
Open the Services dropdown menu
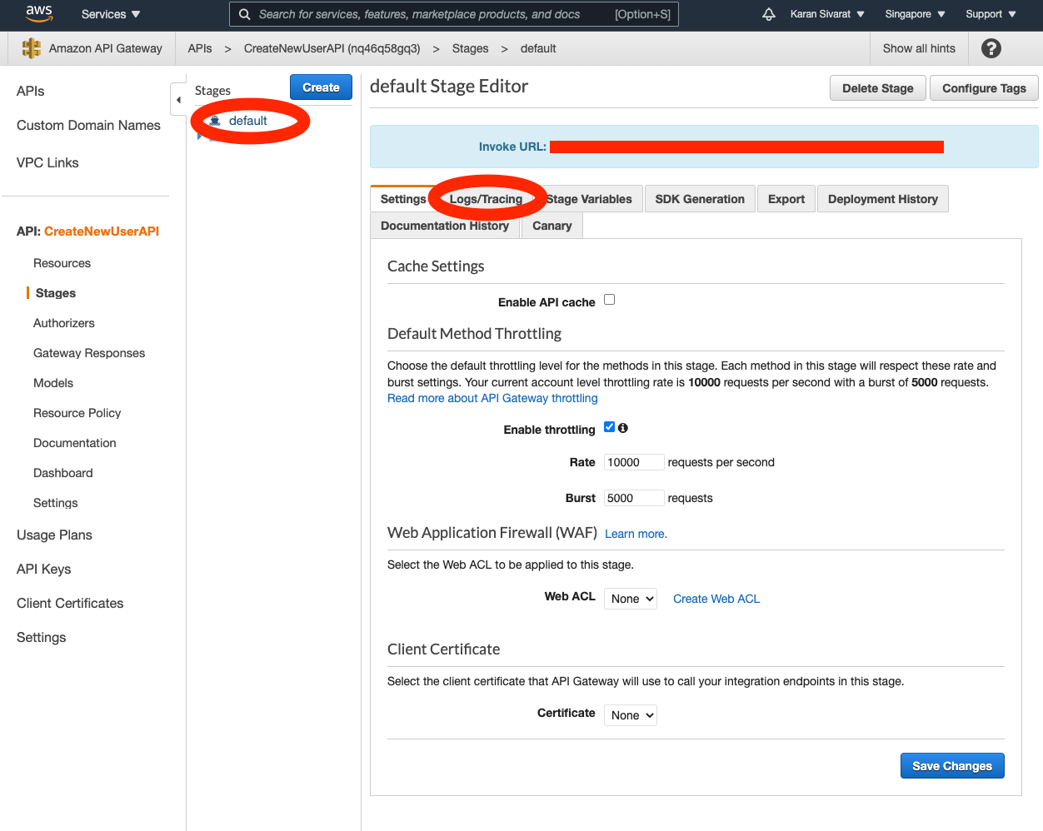click(111, 14)
